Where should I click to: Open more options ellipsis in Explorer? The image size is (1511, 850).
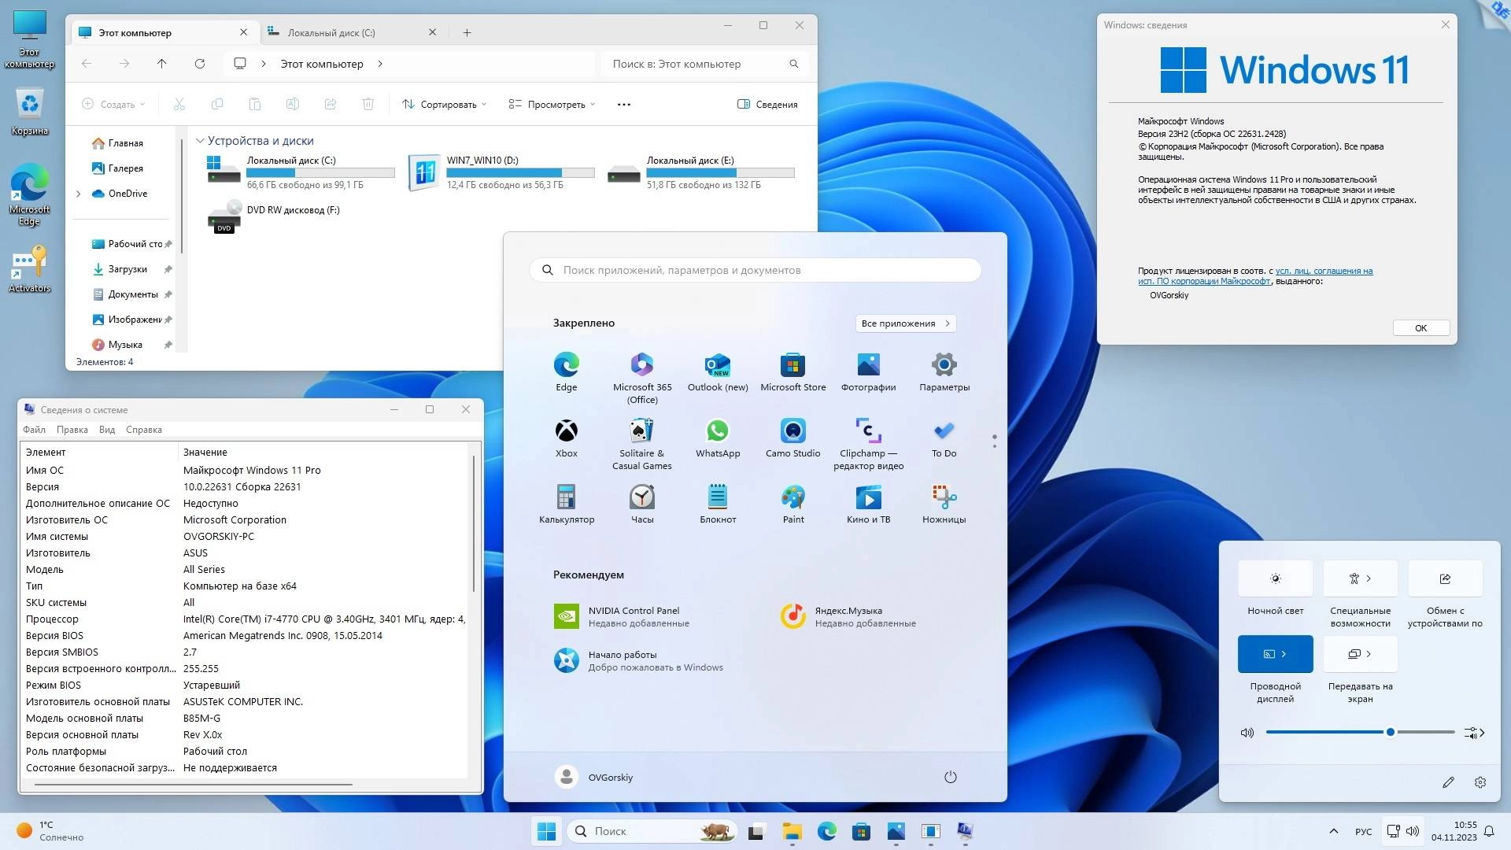point(624,104)
